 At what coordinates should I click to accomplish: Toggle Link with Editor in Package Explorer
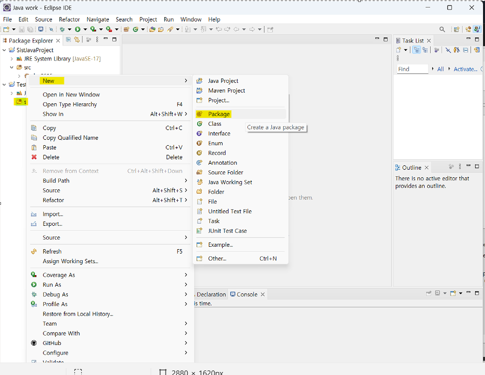77,39
